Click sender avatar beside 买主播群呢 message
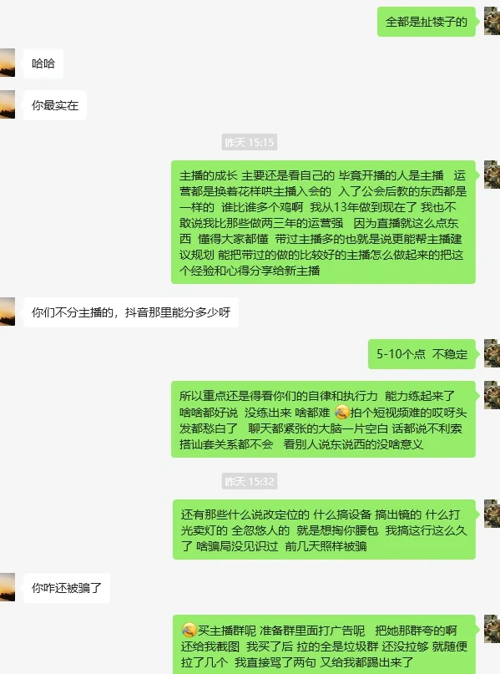 (492, 629)
